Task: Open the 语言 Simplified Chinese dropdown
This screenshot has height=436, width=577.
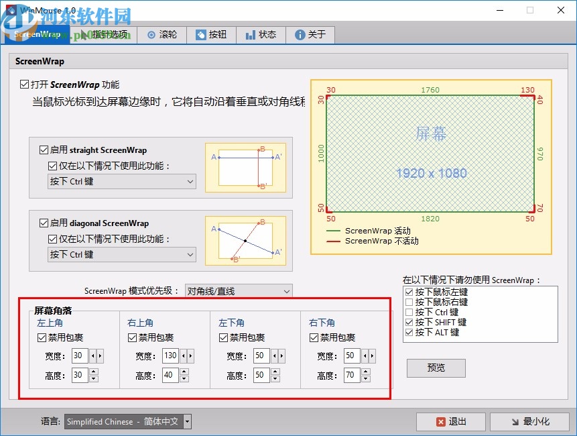Action: 128,421
